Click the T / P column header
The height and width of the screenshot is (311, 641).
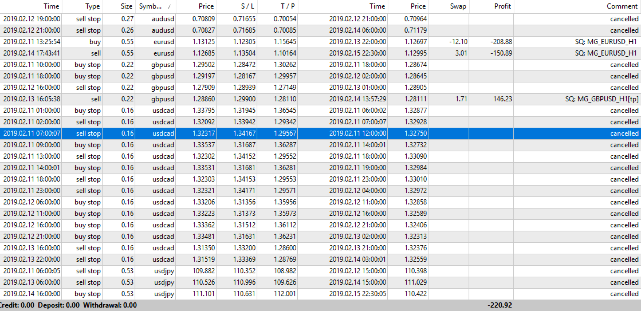(288, 6)
